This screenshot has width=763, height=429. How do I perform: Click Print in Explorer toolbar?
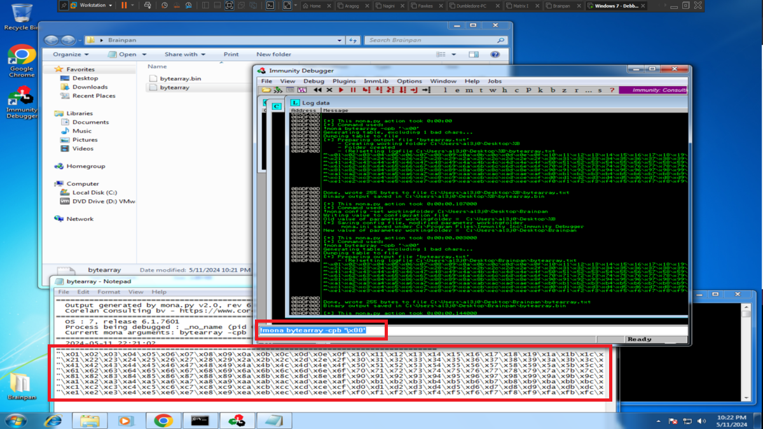[x=231, y=55]
